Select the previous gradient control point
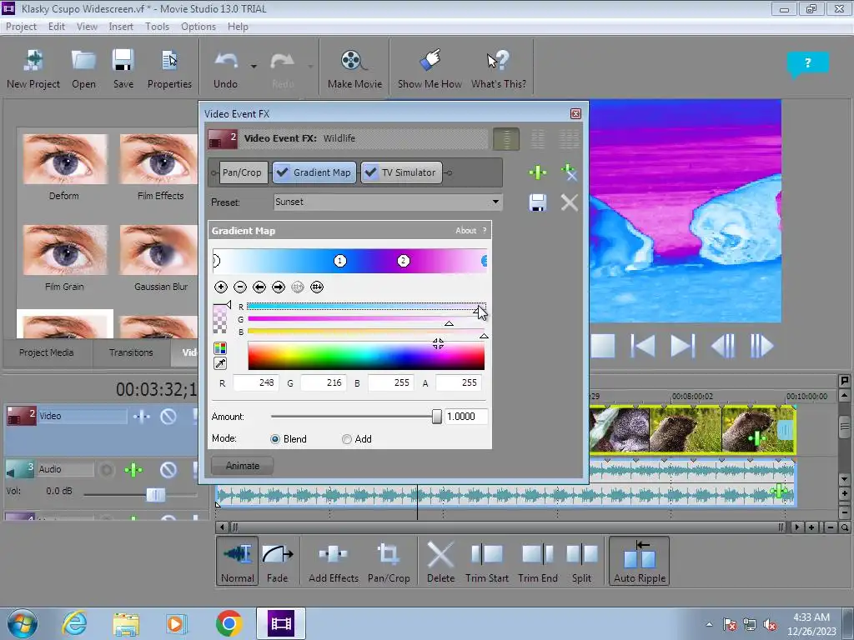 tap(259, 287)
